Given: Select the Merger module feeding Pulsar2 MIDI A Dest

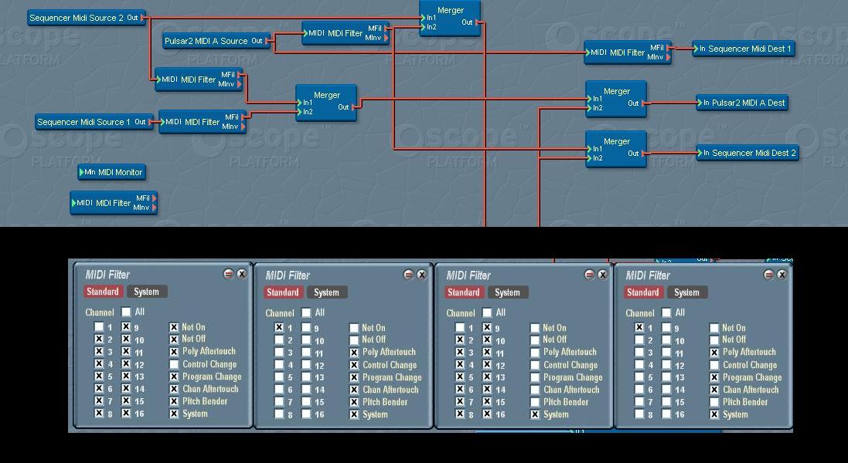Looking at the screenshot, I should click(616, 99).
